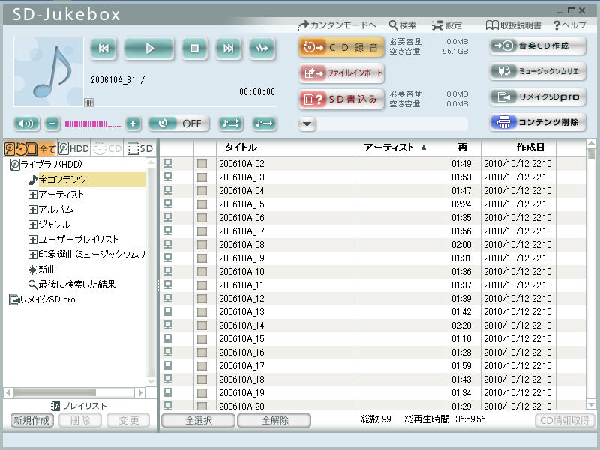Click 全選択 to select all tracks
This screenshot has width=600, height=450.
[x=198, y=421]
